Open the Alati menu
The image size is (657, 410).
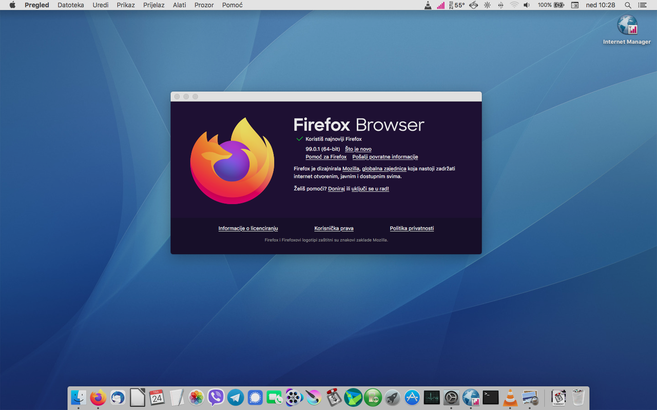(x=180, y=5)
